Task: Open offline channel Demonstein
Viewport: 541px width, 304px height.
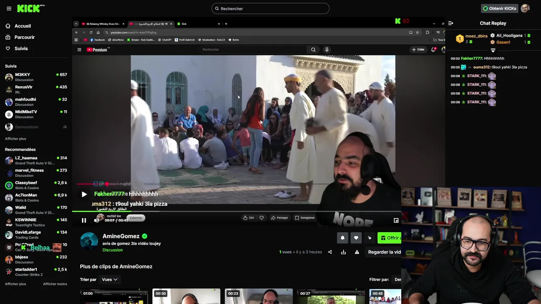Action: (36, 127)
